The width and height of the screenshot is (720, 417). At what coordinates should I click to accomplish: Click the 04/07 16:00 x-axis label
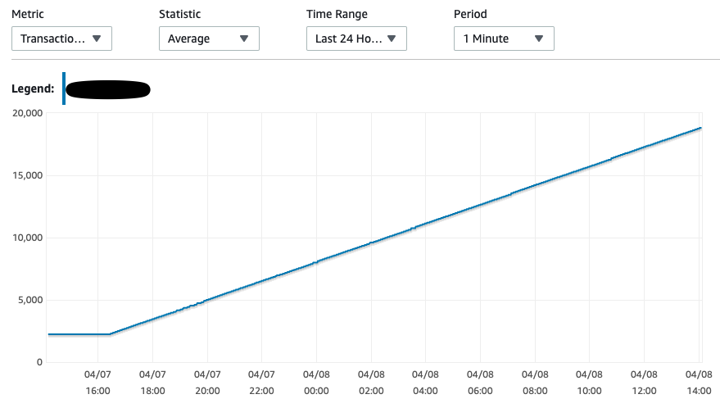(97, 383)
